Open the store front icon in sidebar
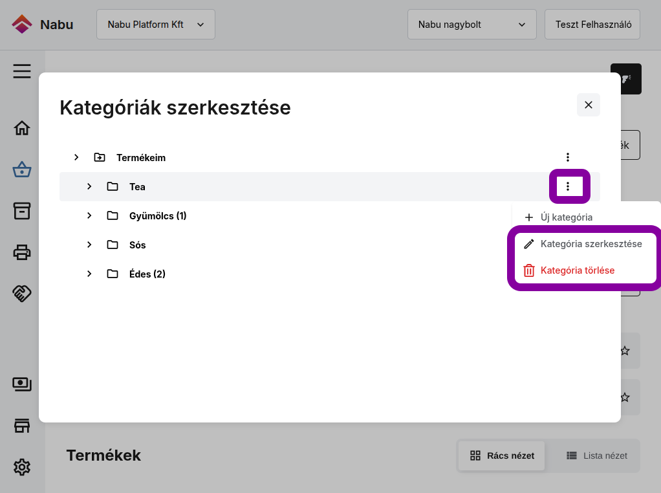This screenshot has height=493, width=661. click(22, 426)
